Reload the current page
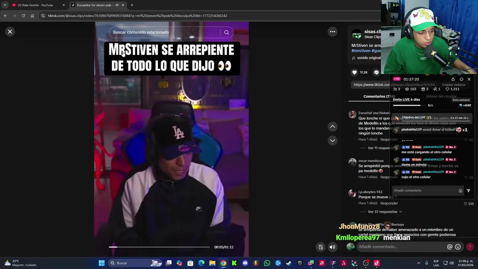Image resolution: width=478 pixels, height=269 pixels. 23,16
